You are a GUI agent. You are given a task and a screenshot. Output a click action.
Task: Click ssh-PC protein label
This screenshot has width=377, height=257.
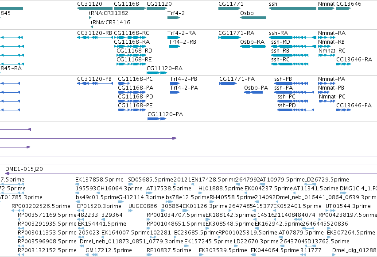click(286, 97)
